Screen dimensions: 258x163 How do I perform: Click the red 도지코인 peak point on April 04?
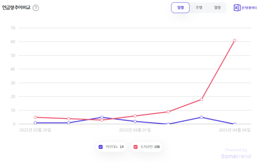pyautogui.click(x=234, y=40)
